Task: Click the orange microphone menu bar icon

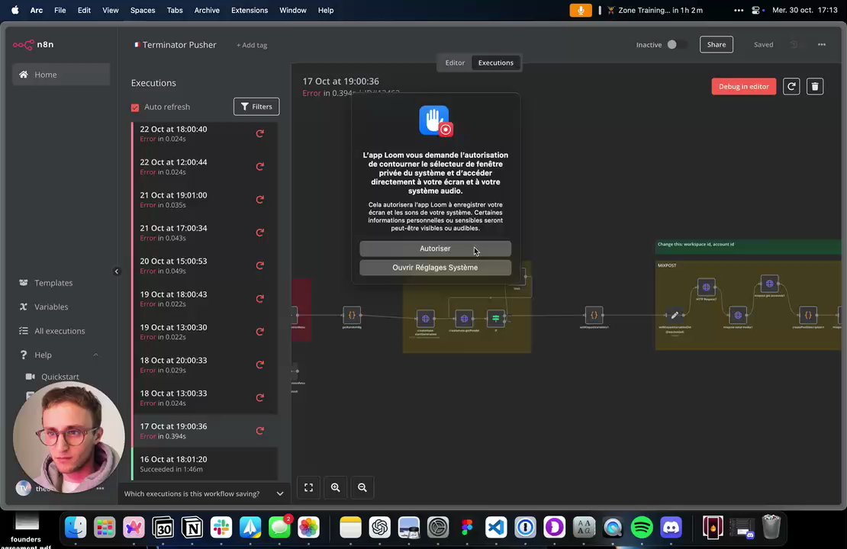Action: (x=581, y=10)
